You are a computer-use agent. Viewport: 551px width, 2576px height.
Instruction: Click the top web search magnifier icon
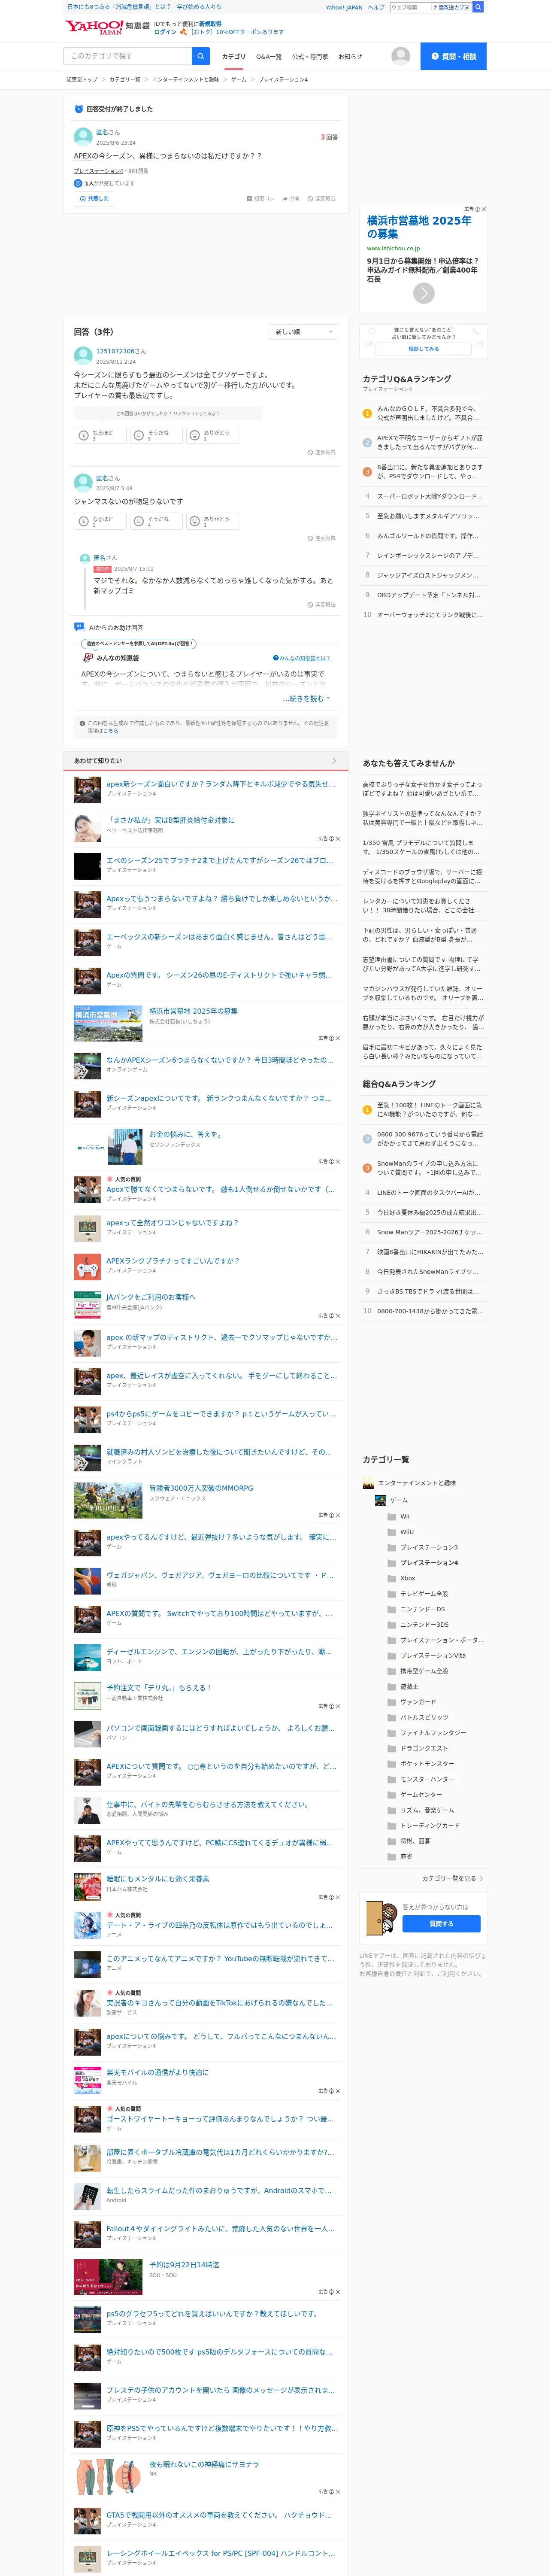478,7
